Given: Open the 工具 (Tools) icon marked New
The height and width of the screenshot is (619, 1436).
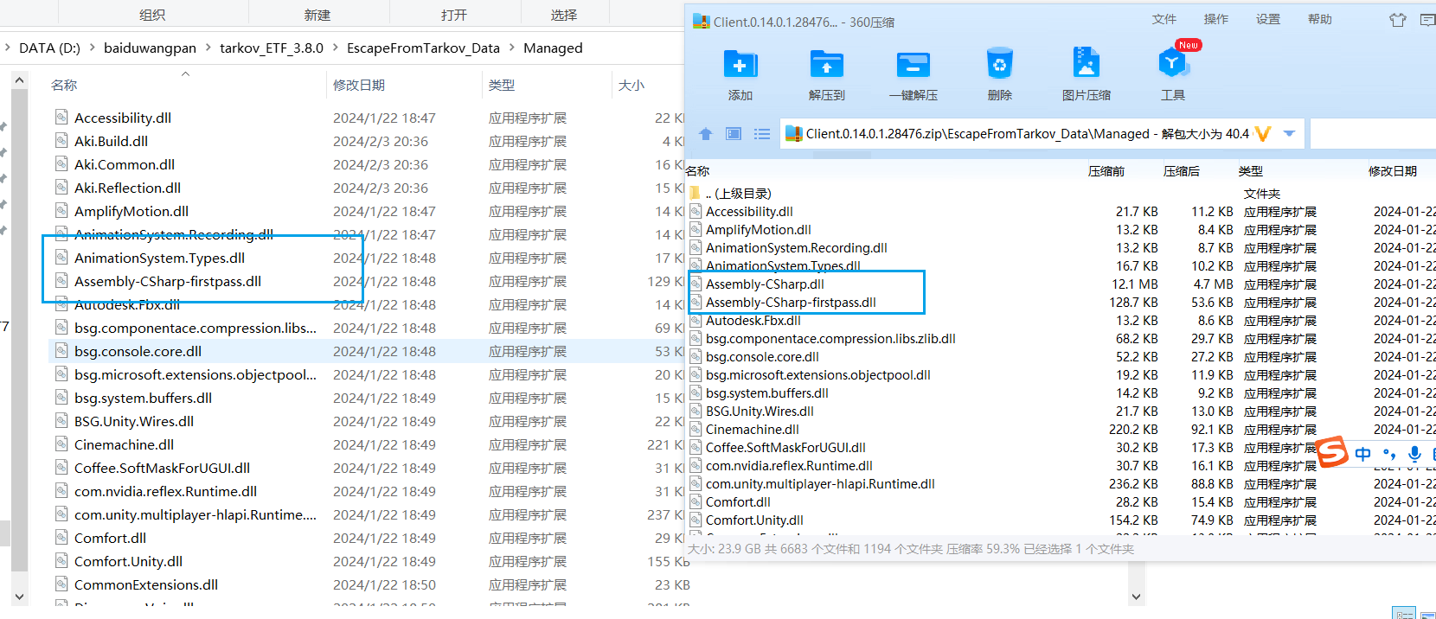Looking at the screenshot, I should (1172, 65).
